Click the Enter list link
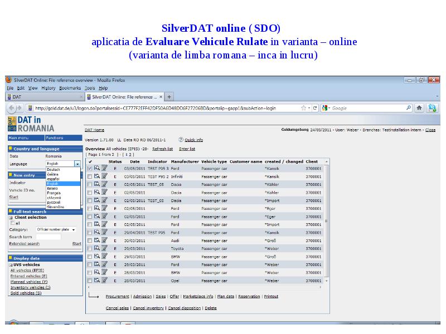 (x=187, y=149)
